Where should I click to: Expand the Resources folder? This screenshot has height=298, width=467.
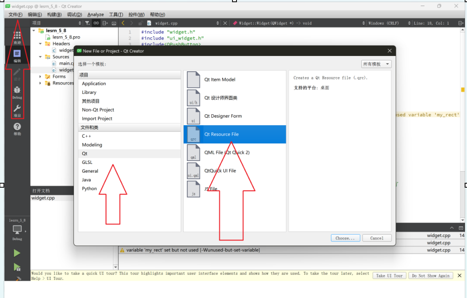click(x=40, y=83)
